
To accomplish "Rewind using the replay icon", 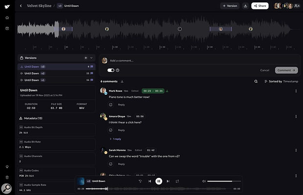I will [x=140, y=181].
